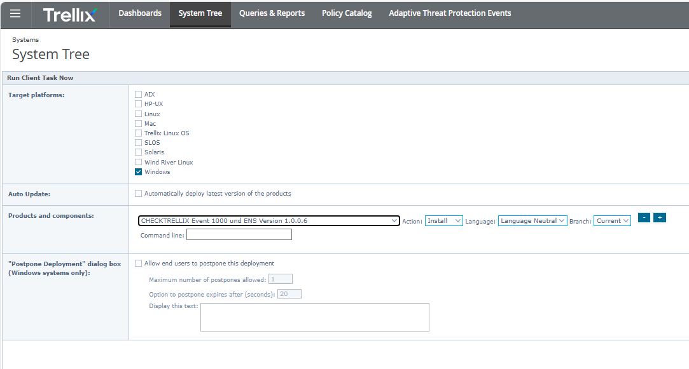
Task: Switch to the Dashboards tab
Action: (140, 13)
